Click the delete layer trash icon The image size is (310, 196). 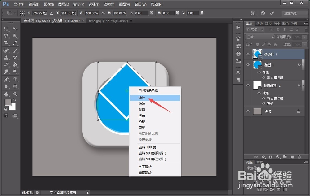299,157
